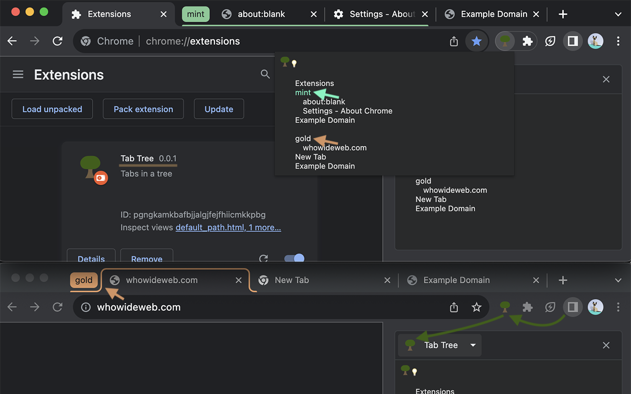Open the Chrome profile avatar menu
Viewport: 631px width, 394px height.
point(595,41)
